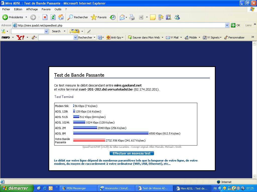This screenshot has height=192, width=257.
Task: Click the Print icon
Action: (132, 17)
